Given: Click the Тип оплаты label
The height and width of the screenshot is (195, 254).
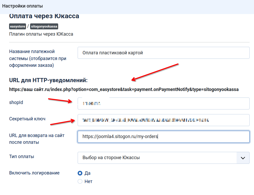Looking at the screenshot, I should click(22, 157).
